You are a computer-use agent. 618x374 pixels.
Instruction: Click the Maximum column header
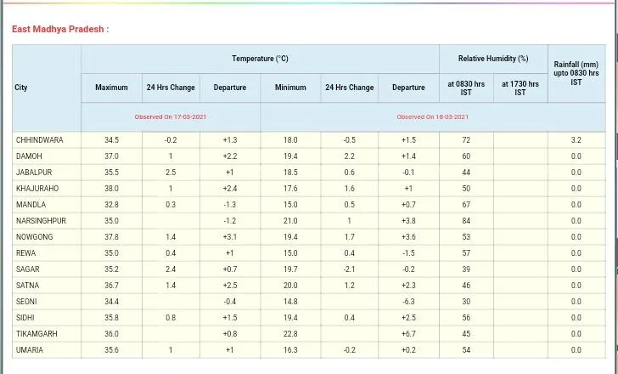click(111, 88)
